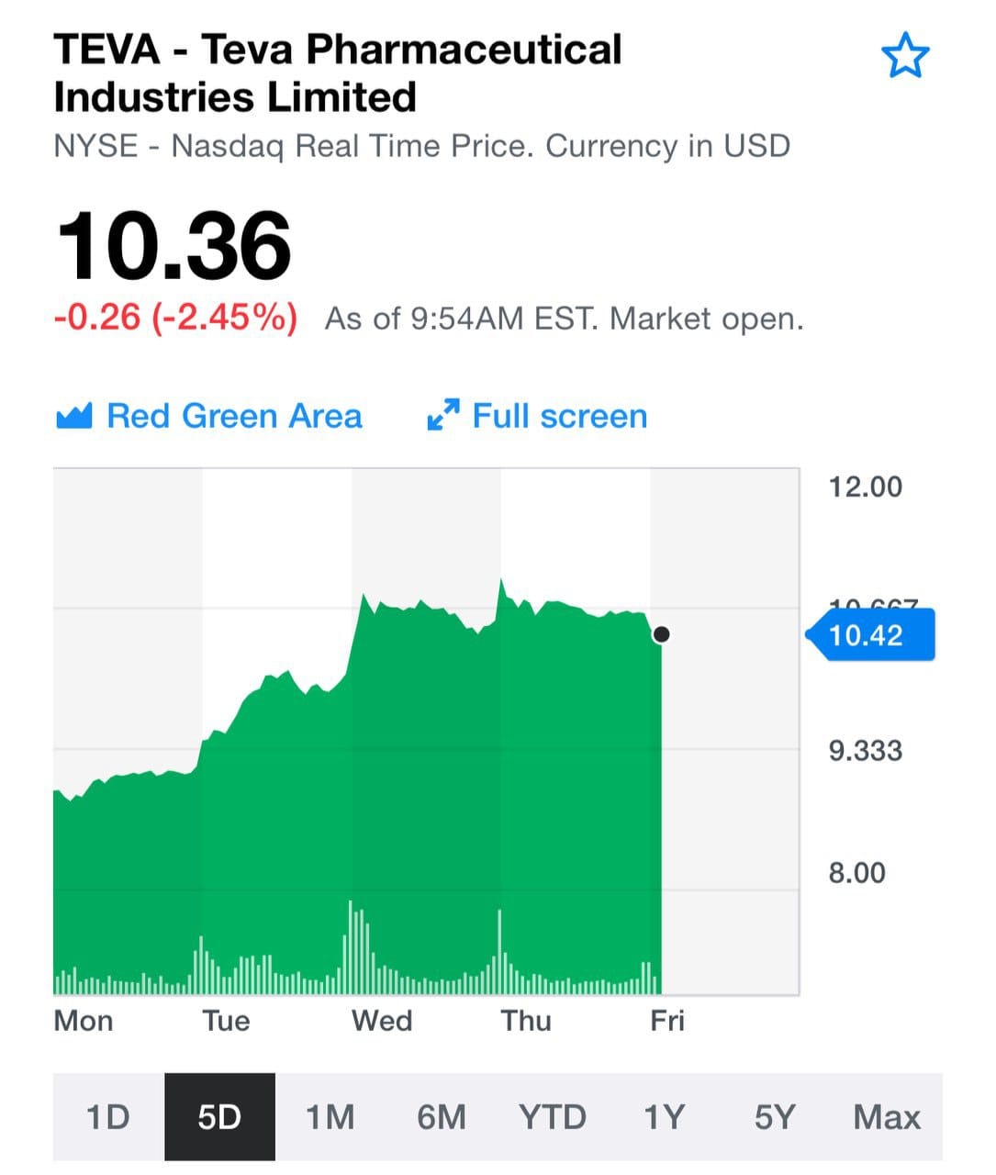Click the 10.36 current price
This screenshot has width=996, height=1175.
tap(173, 245)
